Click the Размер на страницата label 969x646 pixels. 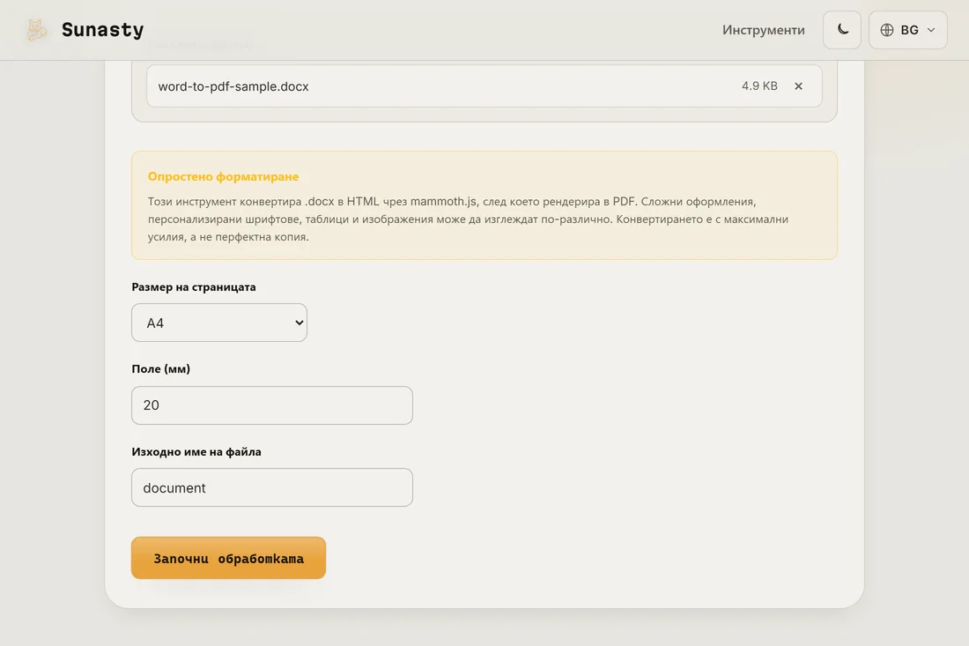(x=194, y=286)
